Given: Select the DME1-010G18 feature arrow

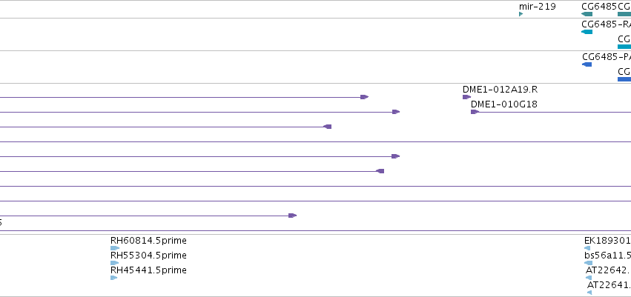Looking at the screenshot, I should pyautogui.click(x=475, y=112).
